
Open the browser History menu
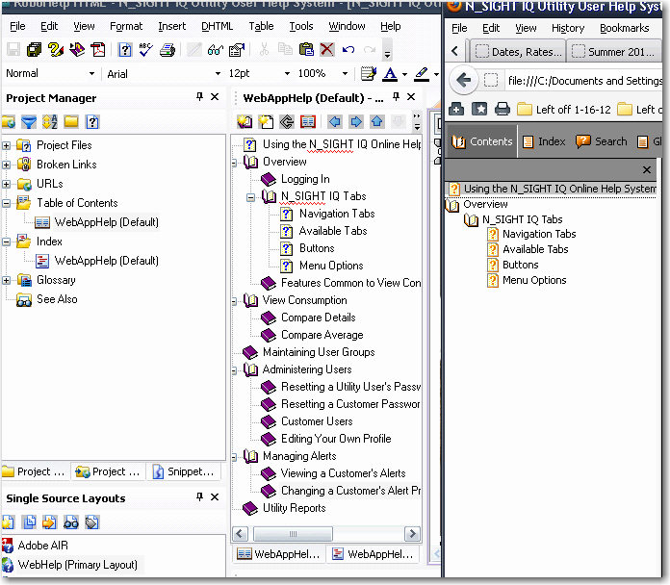[567, 28]
